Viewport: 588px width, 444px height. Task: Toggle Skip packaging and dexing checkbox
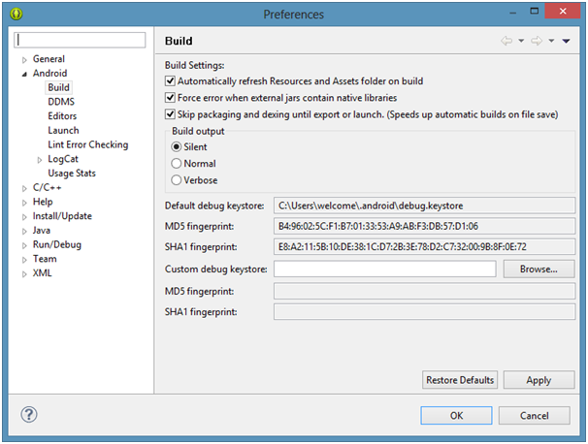pos(170,114)
